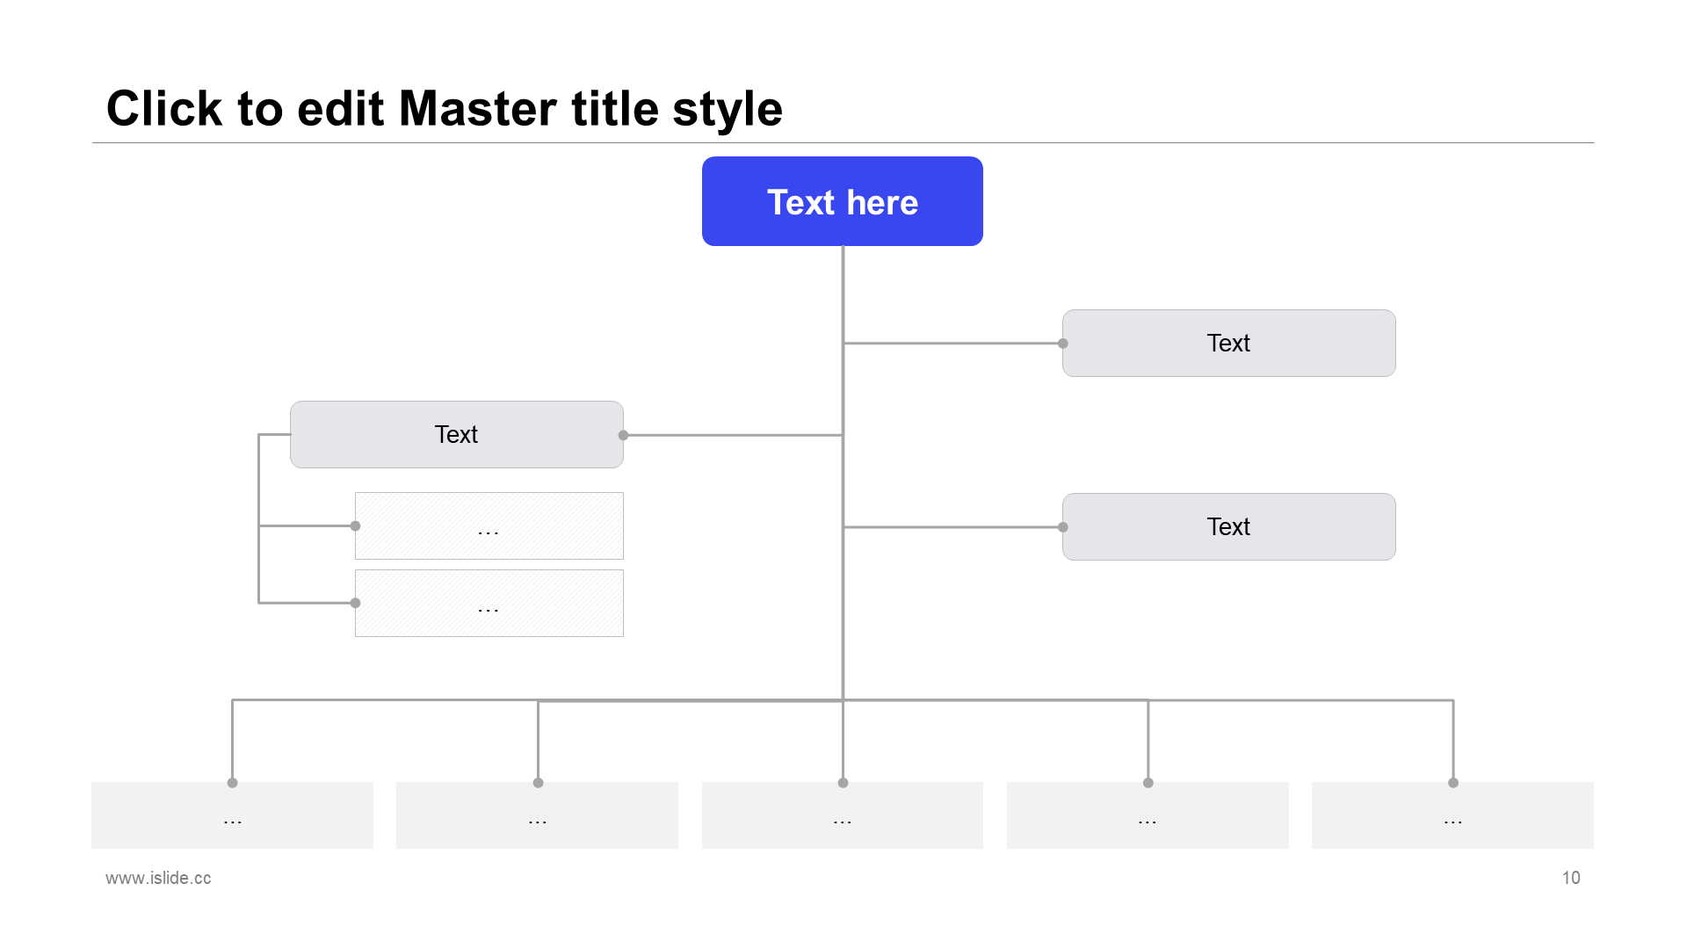Select the last bottom-row "…" box

click(1452, 815)
